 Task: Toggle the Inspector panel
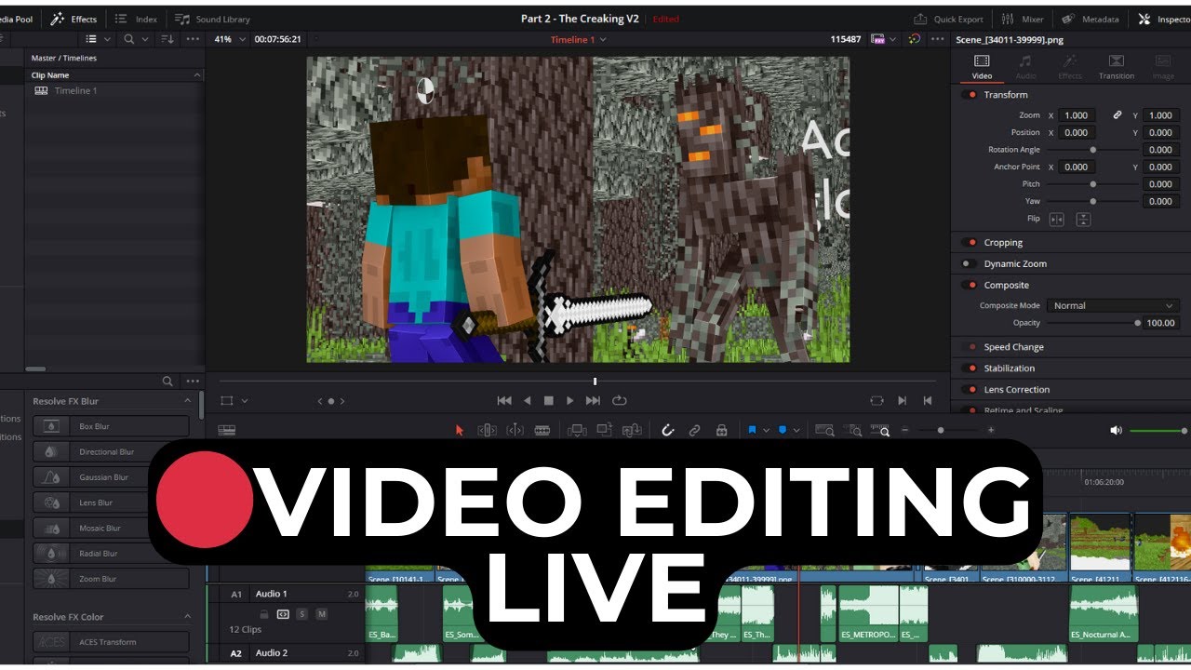point(1165,19)
